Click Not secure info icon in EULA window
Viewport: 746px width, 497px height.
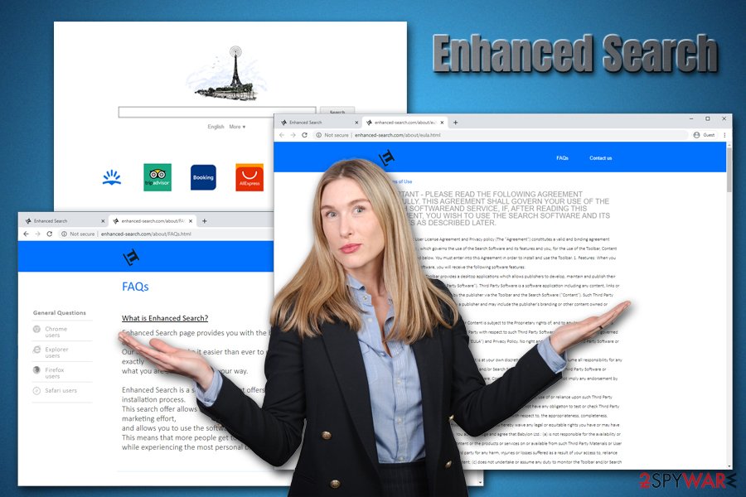click(319, 135)
